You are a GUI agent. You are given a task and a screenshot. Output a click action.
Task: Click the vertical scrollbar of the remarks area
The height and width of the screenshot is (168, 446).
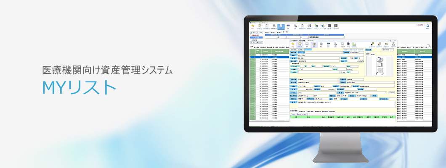[x=395, y=105]
